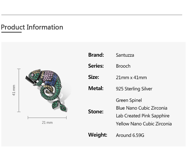Click the Series: label
Image resolution: width=187 pixels, height=162 pixels.
point(96,66)
